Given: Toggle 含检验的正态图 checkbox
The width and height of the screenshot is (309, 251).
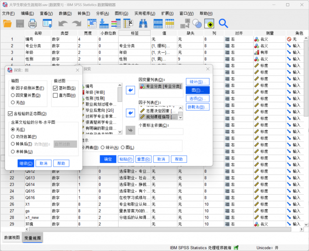Looking at the screenshot, I should [10, 114].
